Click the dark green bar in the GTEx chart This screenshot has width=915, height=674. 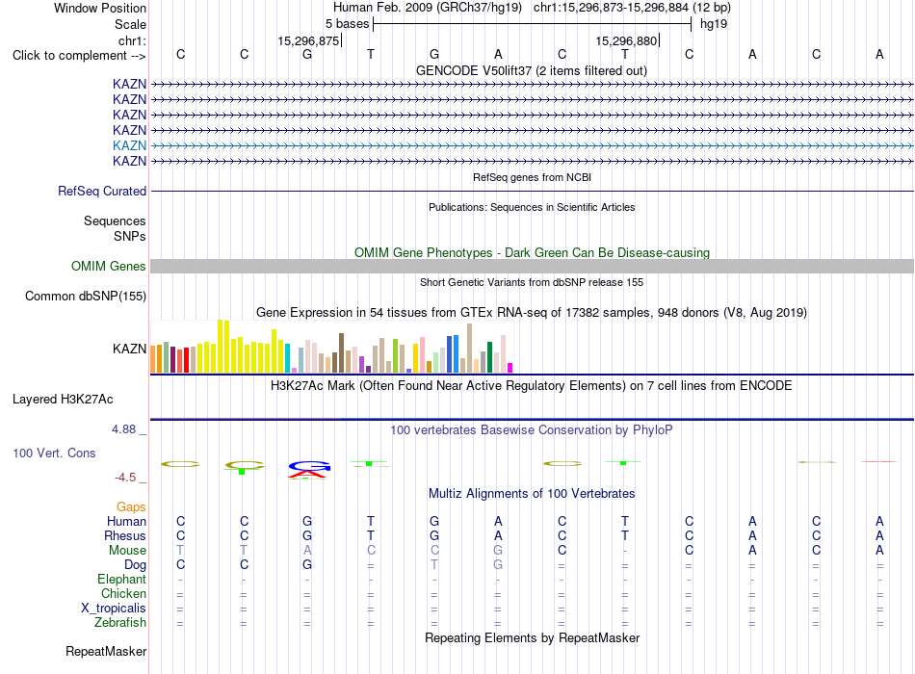coord(489,357)
